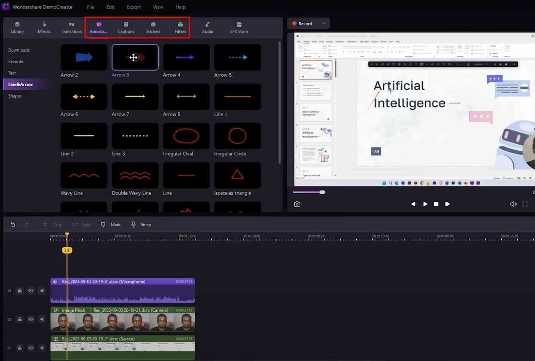Pick the Arrow 4 purple arrow
This screenshot has width=535, height=361.
(186, 57)
